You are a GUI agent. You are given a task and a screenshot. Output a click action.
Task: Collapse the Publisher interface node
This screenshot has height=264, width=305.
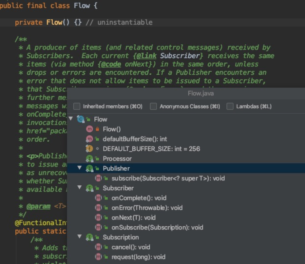(x=80, y=168)
